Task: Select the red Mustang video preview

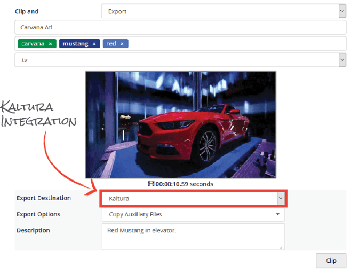Action: click(180, 124)
